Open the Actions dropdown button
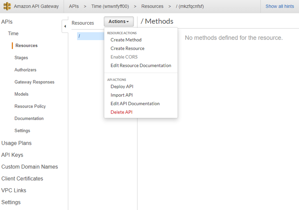Viewport: 299px width, 210px height. [119, 22]
